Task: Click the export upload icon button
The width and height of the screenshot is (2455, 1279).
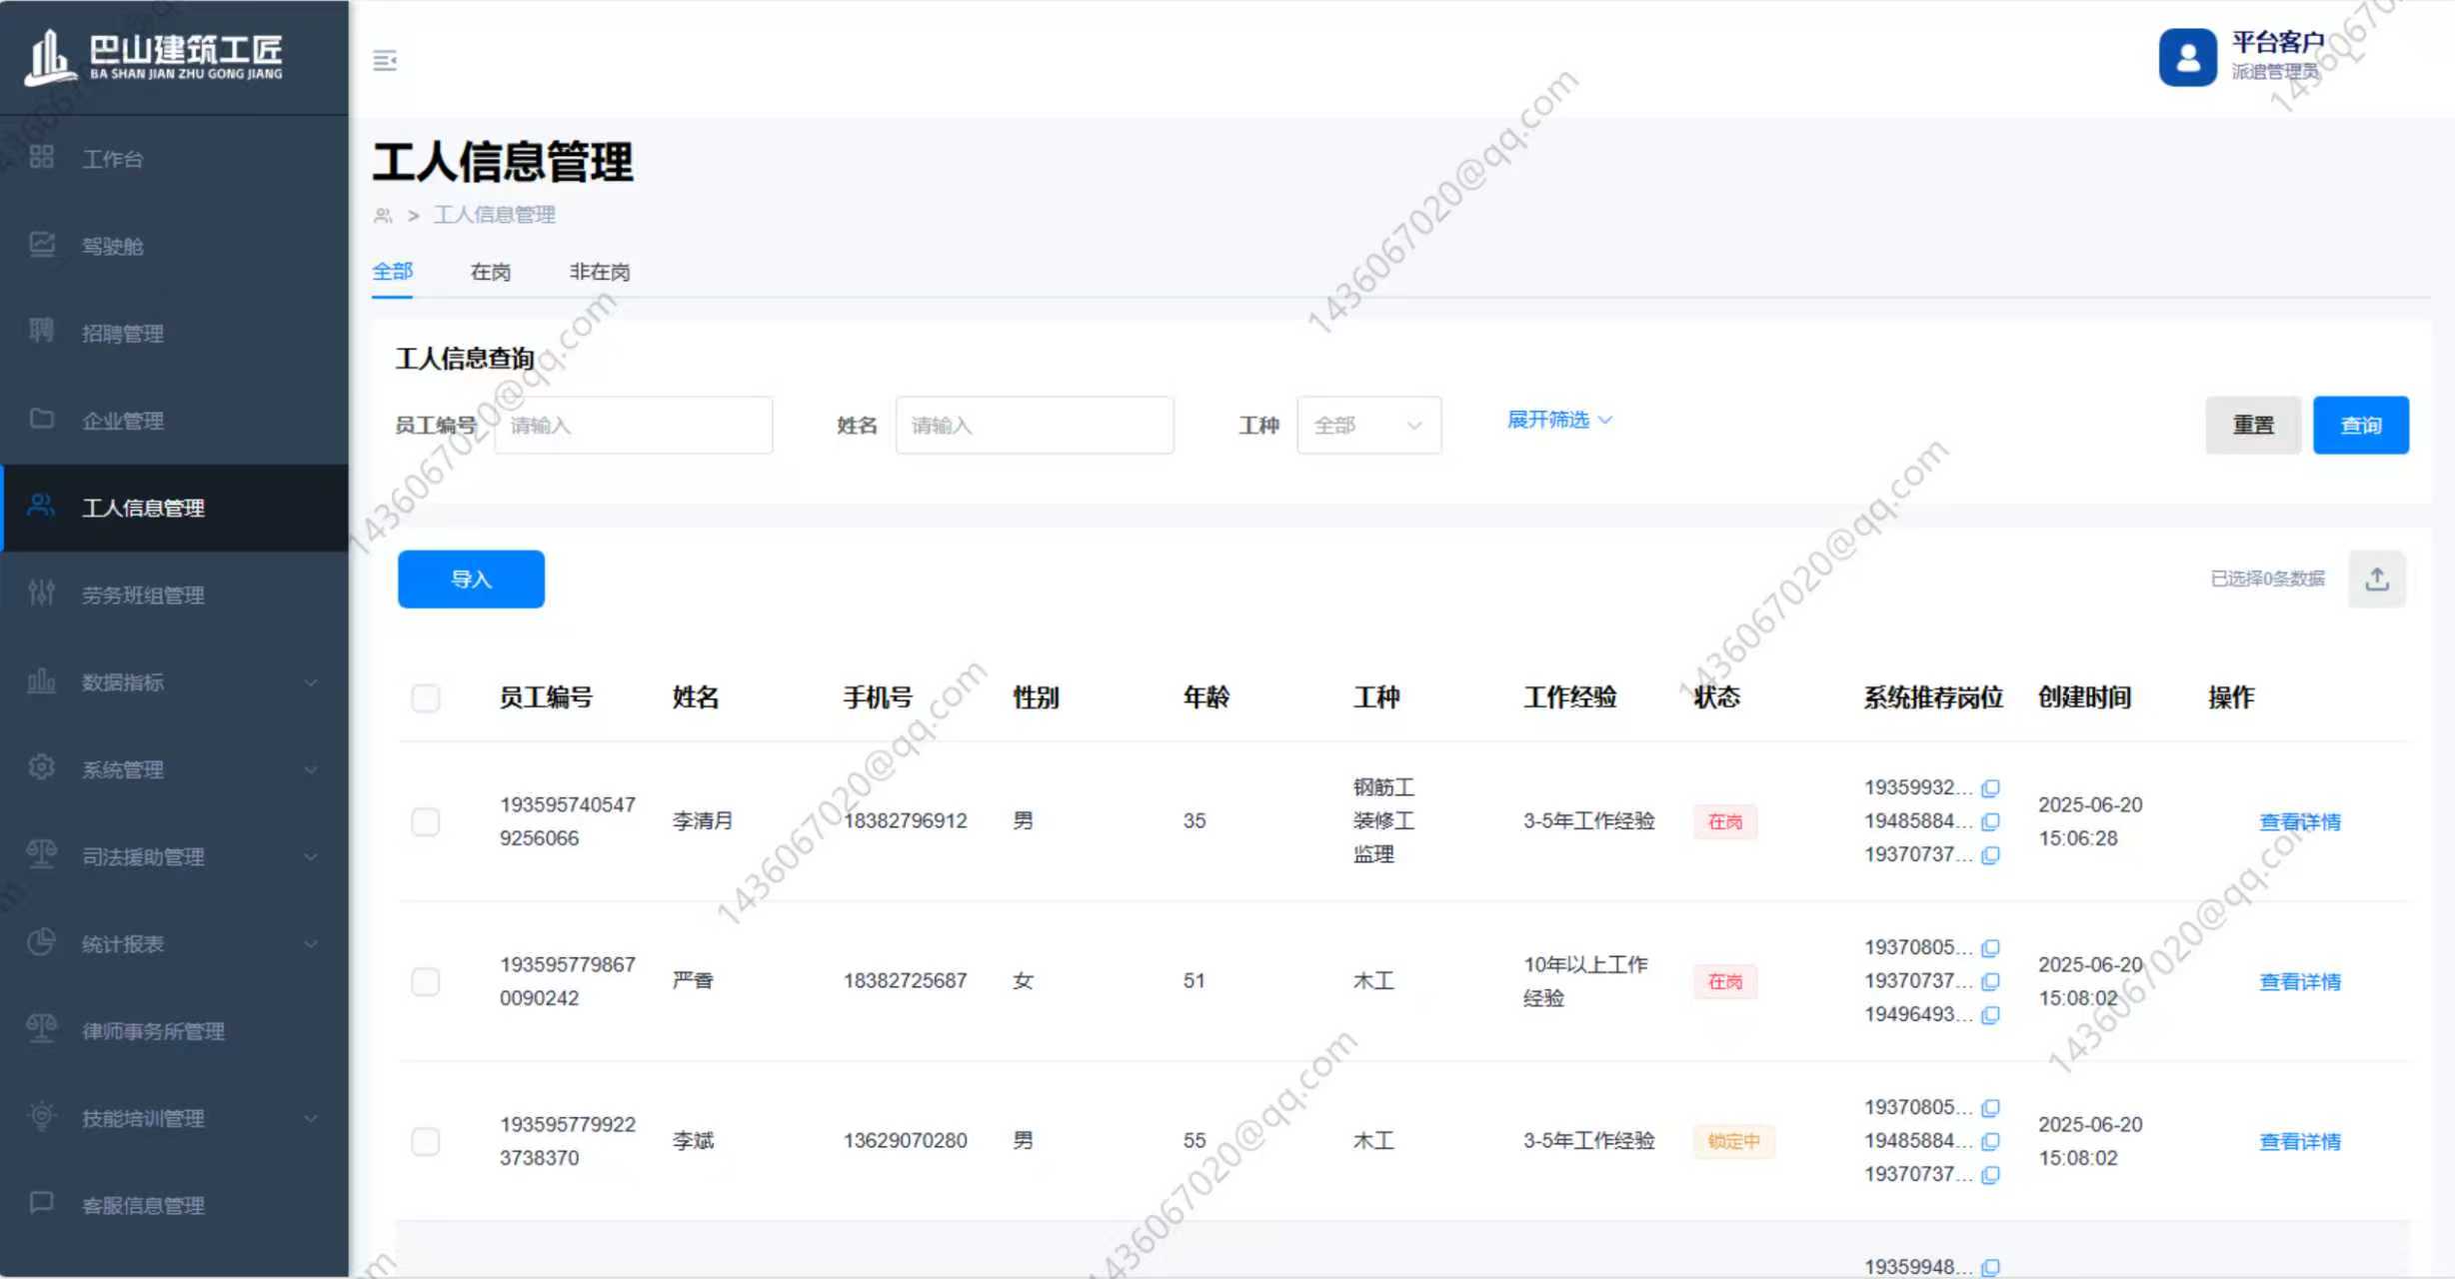Action: click(x=2377, y=579)
